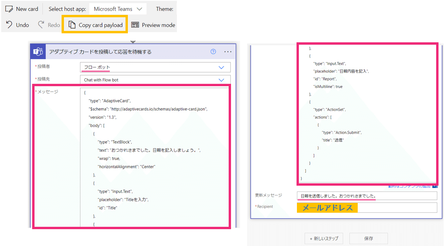Click the "type": "Action.Submit" line
444x246 pixels.
tap(342, 132)
